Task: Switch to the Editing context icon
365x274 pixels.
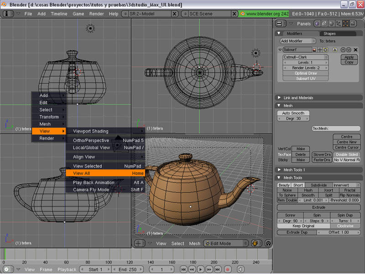Action: 345,24
